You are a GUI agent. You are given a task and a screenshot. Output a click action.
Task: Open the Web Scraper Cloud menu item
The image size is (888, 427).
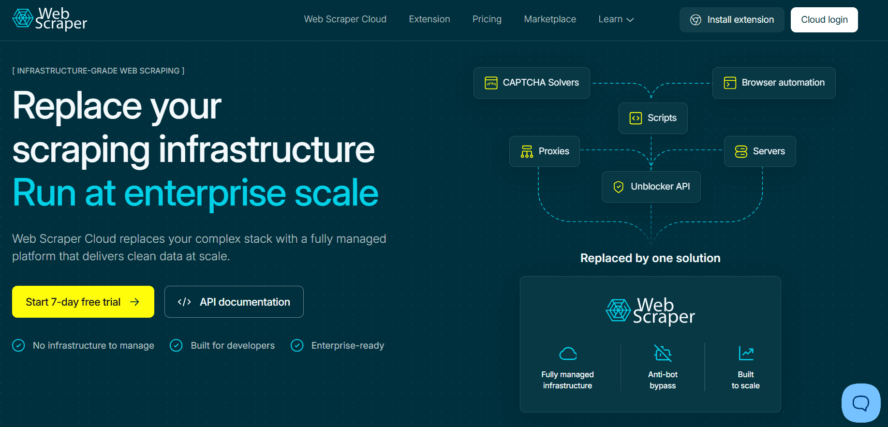coord(345,19)
